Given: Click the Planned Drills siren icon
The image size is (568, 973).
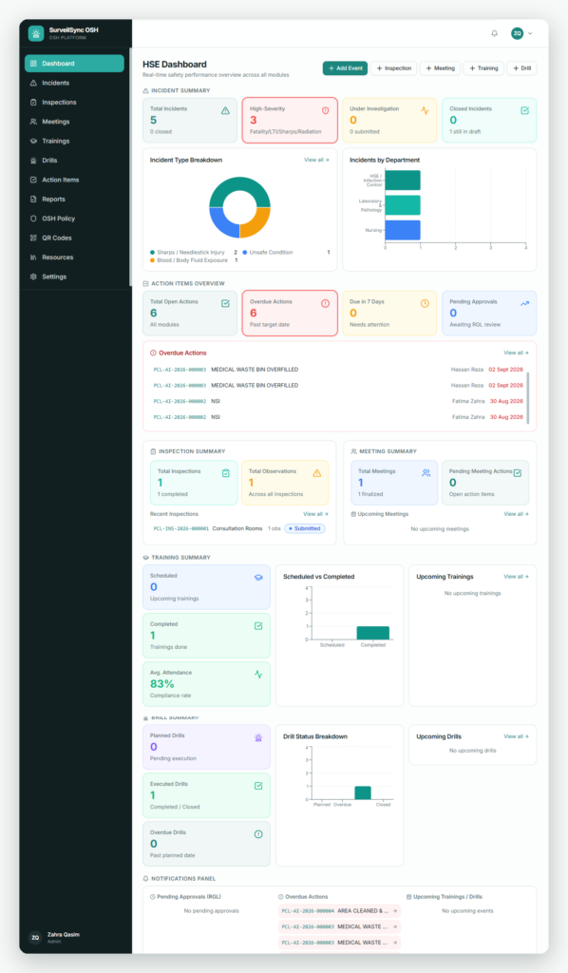Looking at the screenshot, I should [x=258, y=737].
